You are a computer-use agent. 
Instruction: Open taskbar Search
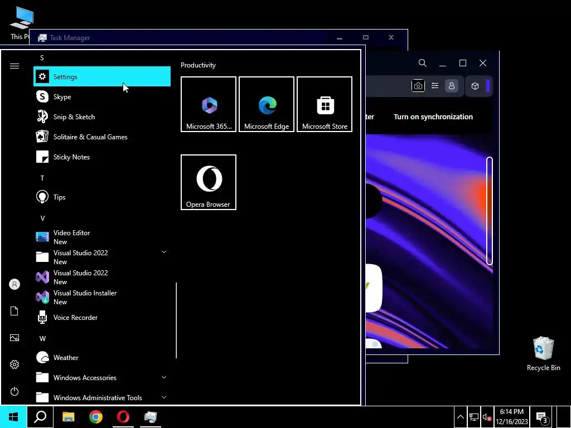(40, 417)
